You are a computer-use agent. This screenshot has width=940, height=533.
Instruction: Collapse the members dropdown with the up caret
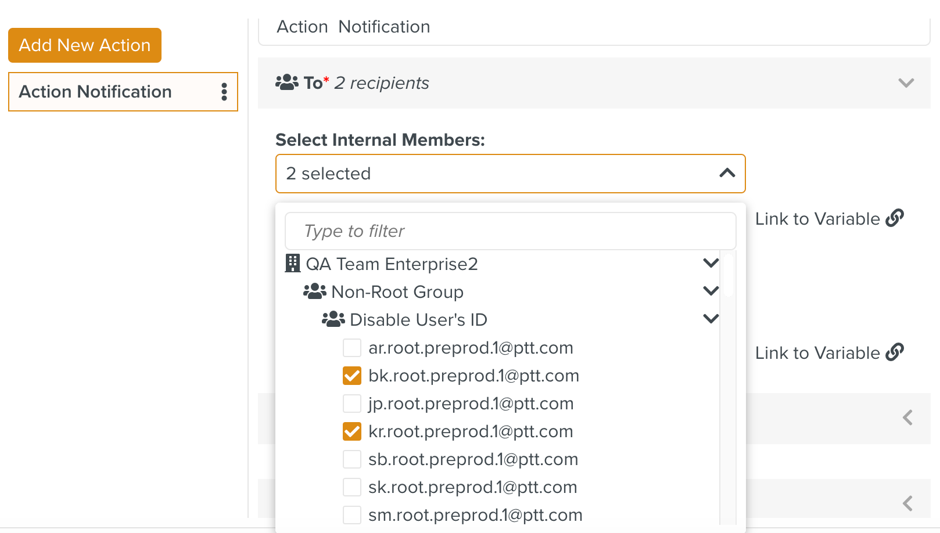click(x=727, y=173)
